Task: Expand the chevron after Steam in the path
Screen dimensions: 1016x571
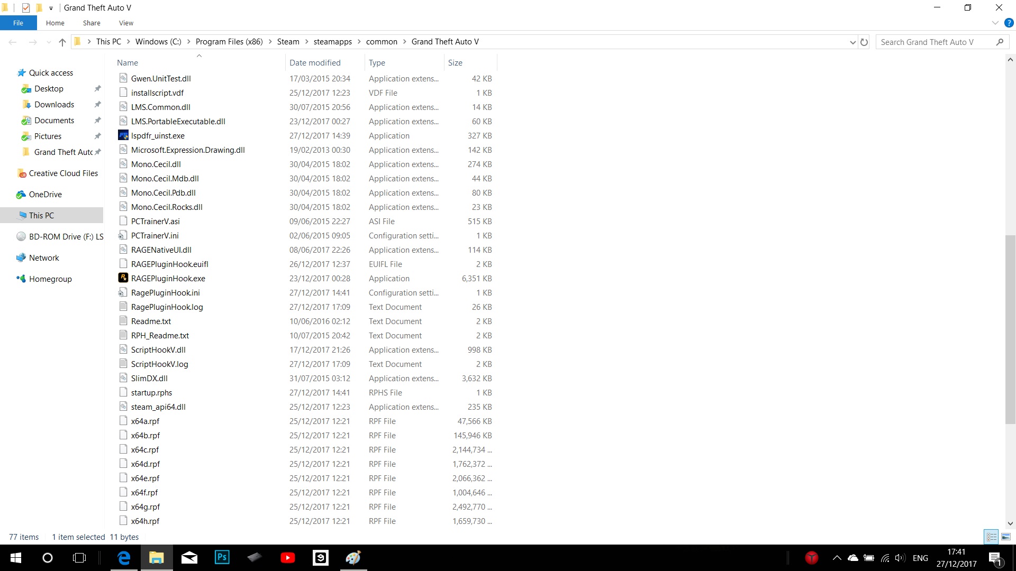Action: 306,42
